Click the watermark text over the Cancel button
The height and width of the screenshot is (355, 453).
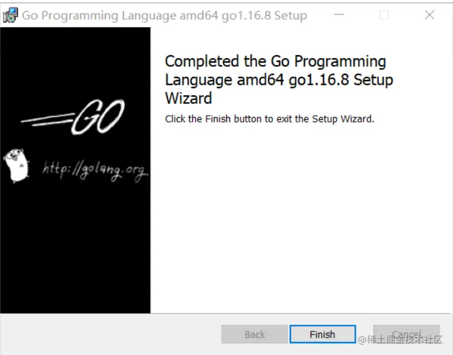pos(400,340)
